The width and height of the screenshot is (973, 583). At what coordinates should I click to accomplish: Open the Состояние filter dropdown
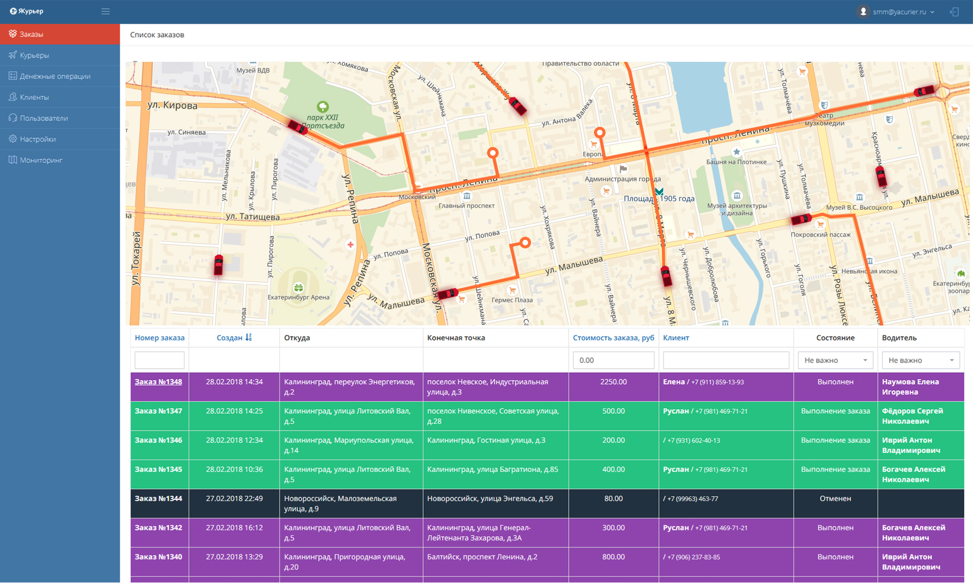(835, 360)
